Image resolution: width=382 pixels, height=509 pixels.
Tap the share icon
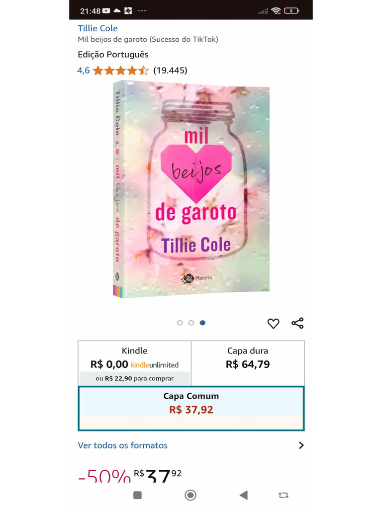(x=297, y=323)
